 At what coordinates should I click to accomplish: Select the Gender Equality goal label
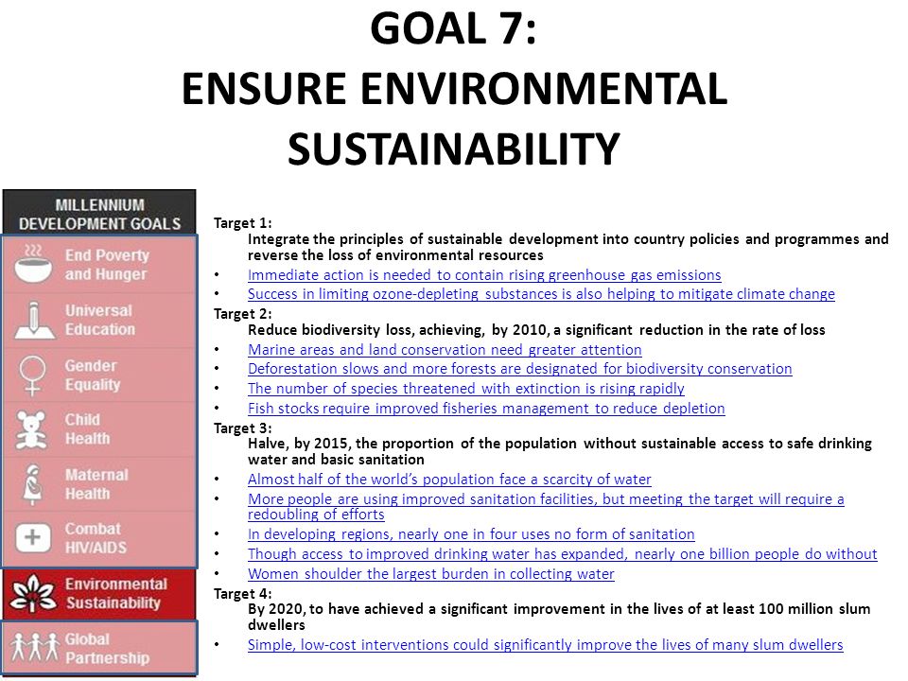click(x=93, y=375)
